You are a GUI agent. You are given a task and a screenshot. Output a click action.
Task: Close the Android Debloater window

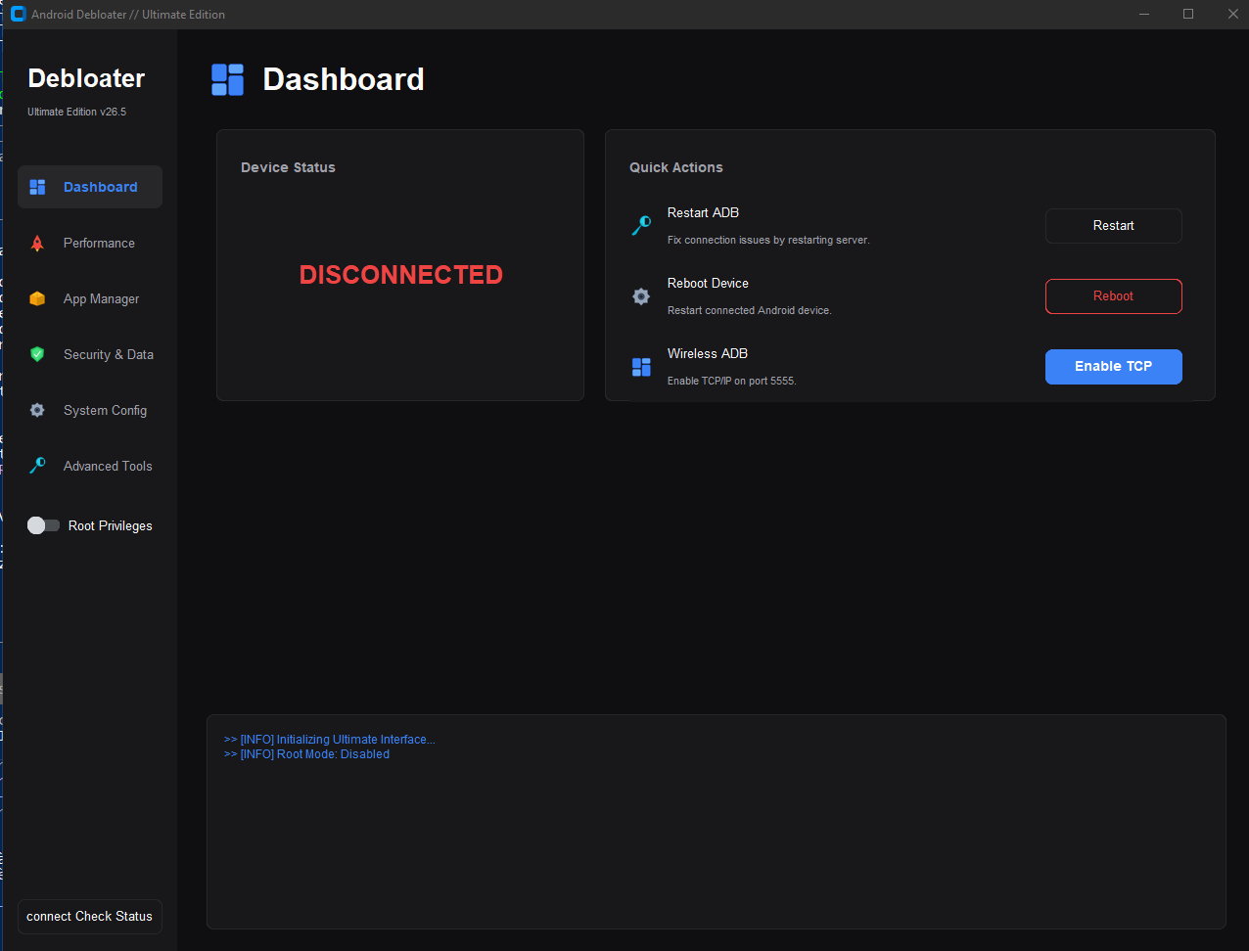coord(1232,14)
